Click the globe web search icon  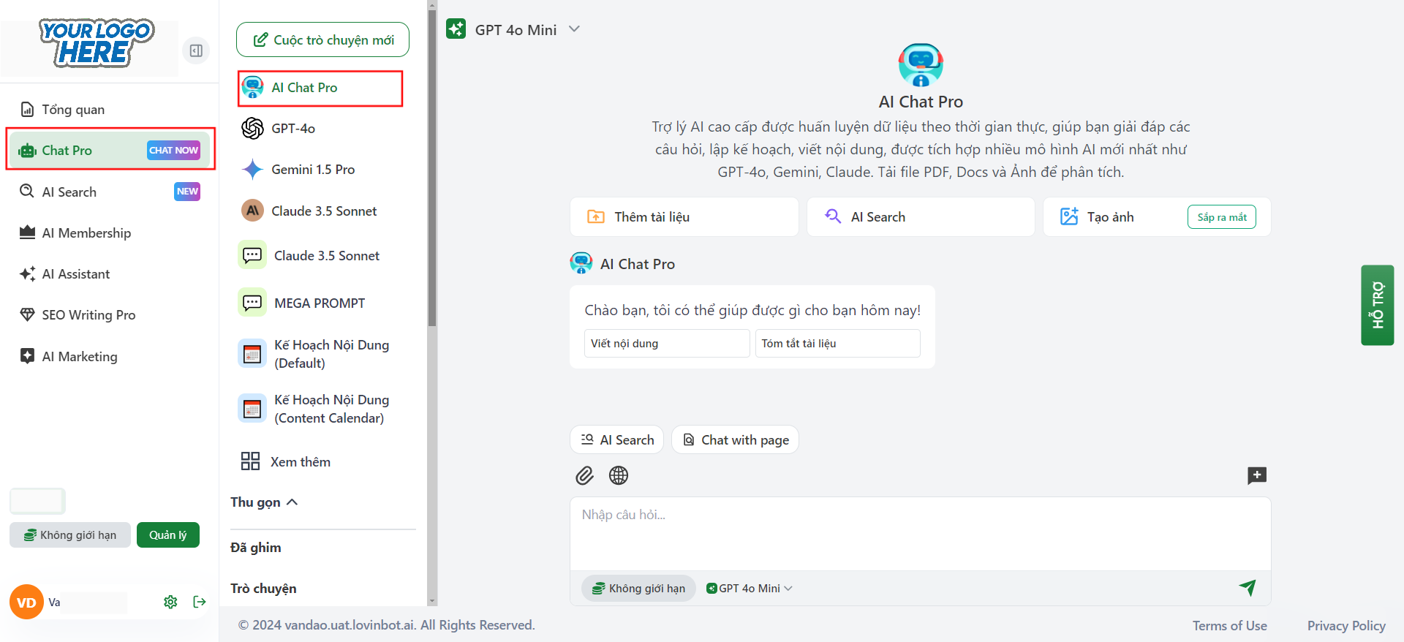[x=619, y=476]
